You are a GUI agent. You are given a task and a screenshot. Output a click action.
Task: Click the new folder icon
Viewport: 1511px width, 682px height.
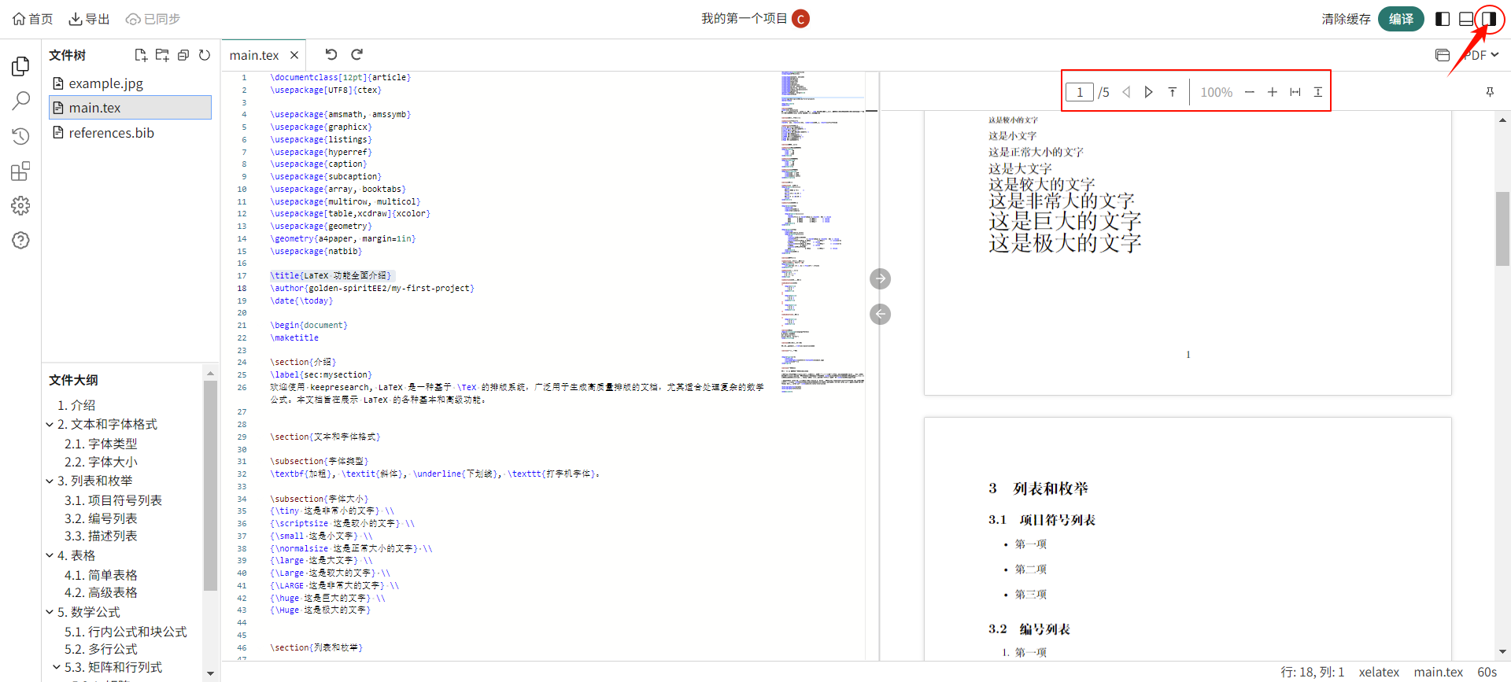162,55
